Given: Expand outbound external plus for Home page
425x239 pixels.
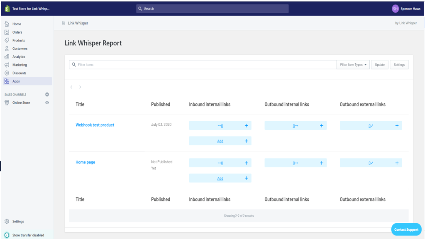Looking at the screenshot, I should 397,163.
